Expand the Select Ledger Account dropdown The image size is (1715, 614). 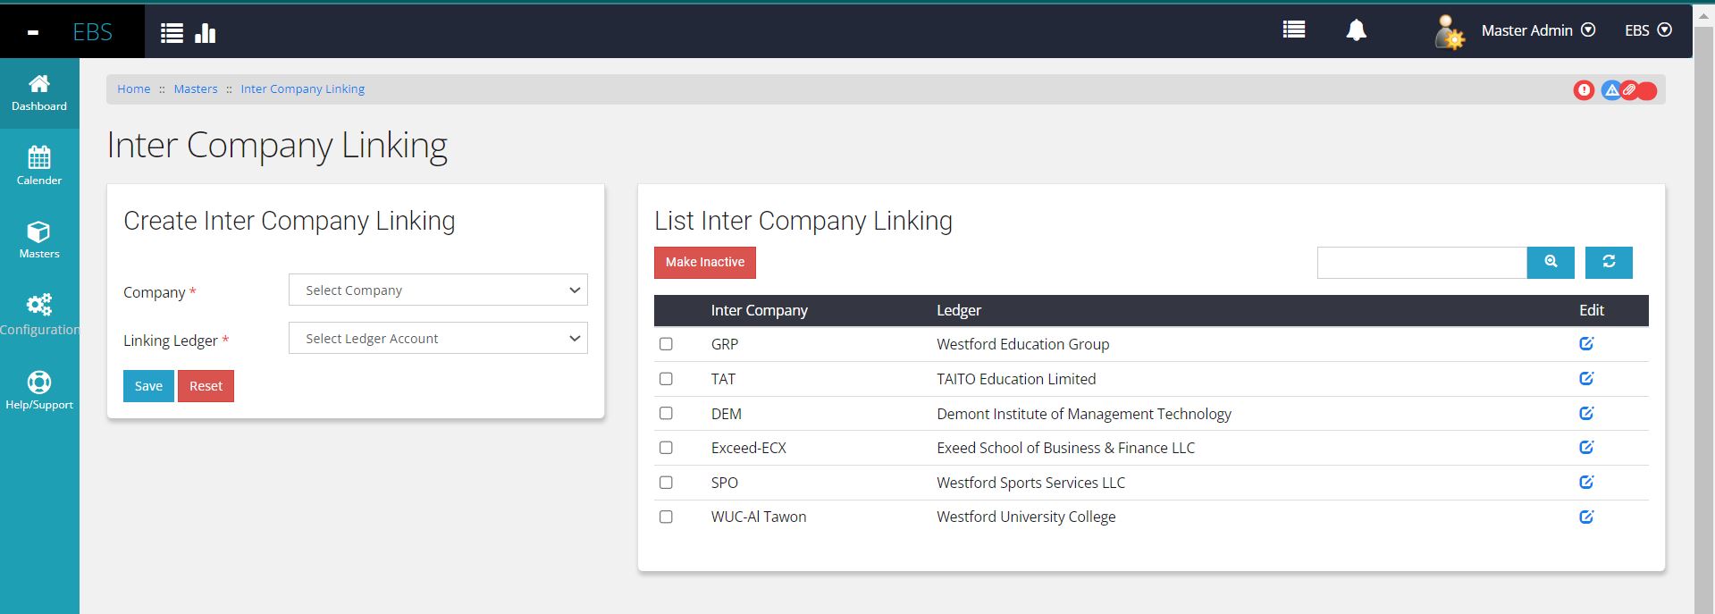[x=438, y=339]
